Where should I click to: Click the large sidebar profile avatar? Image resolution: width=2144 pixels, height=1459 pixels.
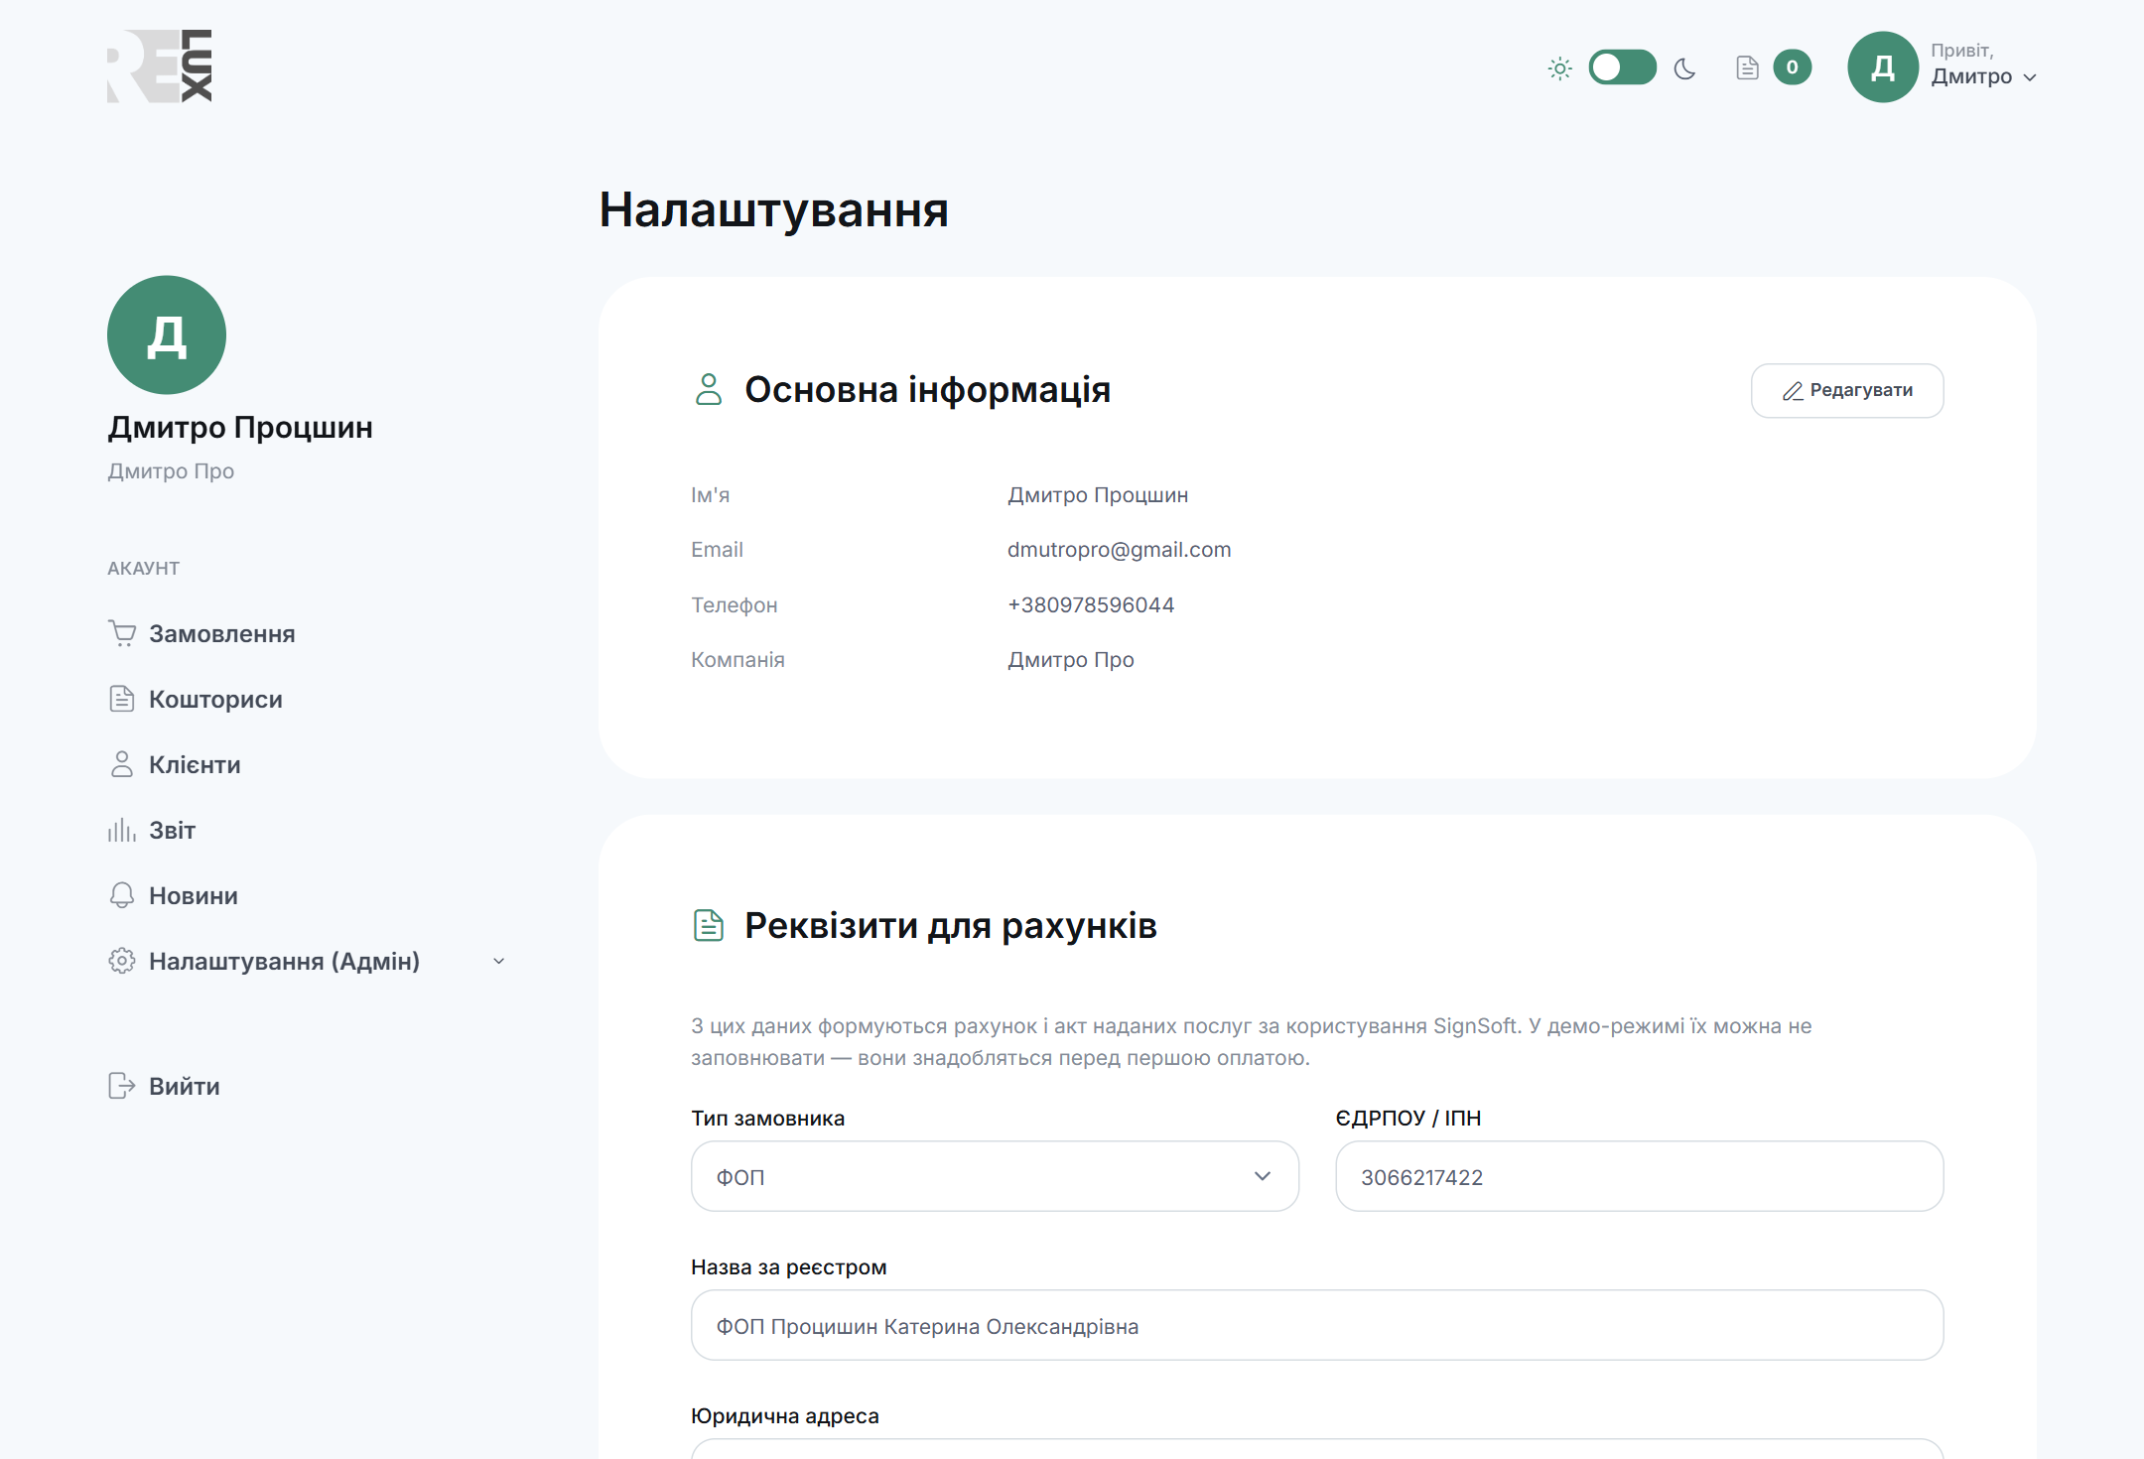tap(167, 335)
